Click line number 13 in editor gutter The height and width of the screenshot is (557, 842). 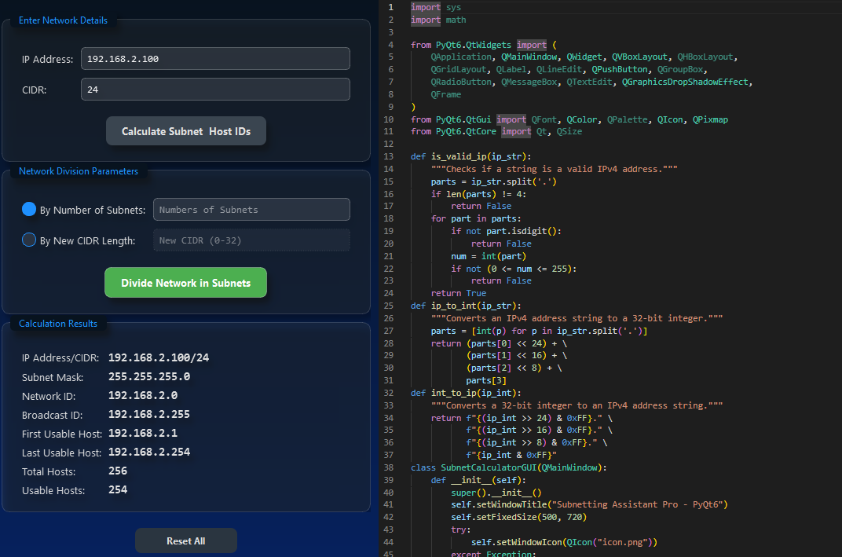[390, 156]
